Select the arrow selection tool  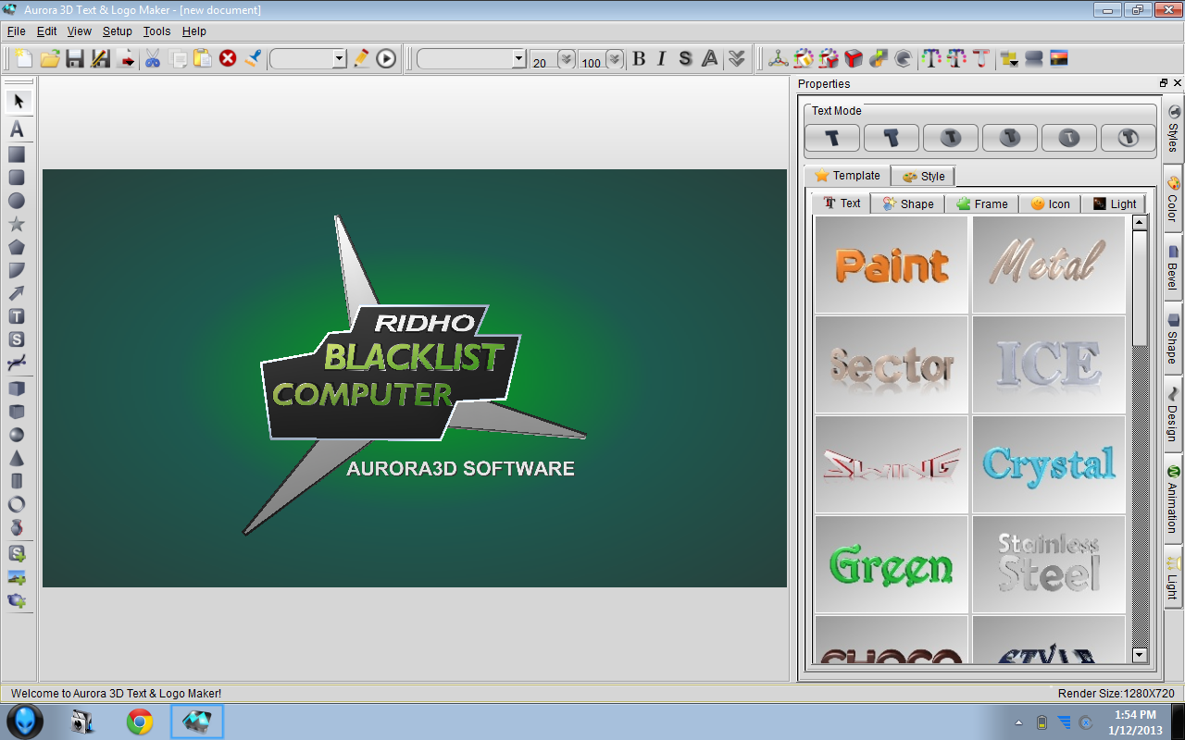[x=19, y=101]
